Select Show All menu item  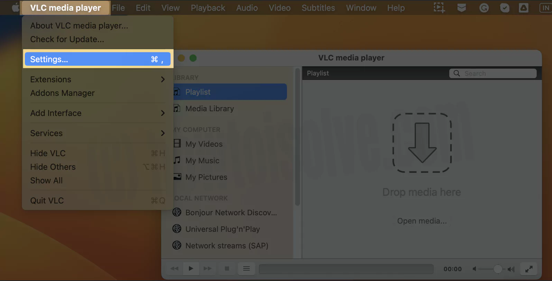98,181
